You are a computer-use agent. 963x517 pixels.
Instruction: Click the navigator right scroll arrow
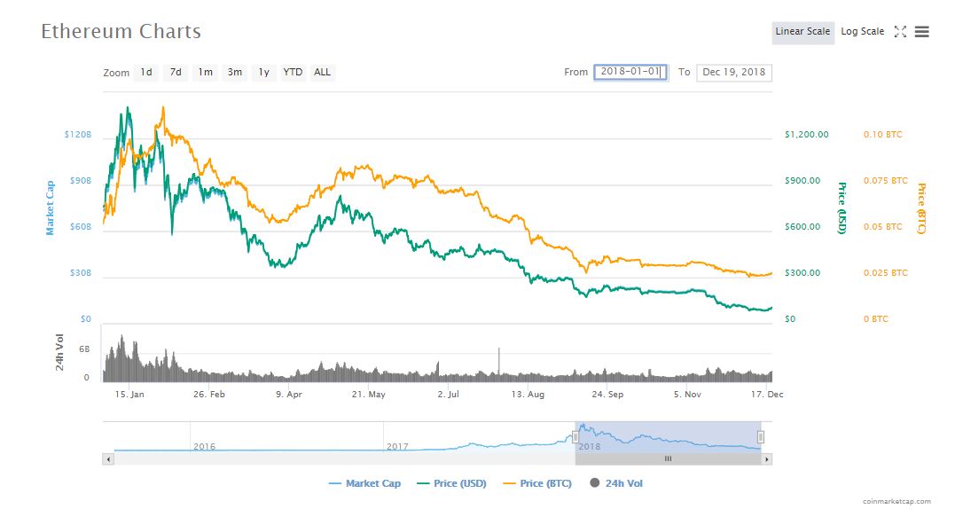pos(767,459)
